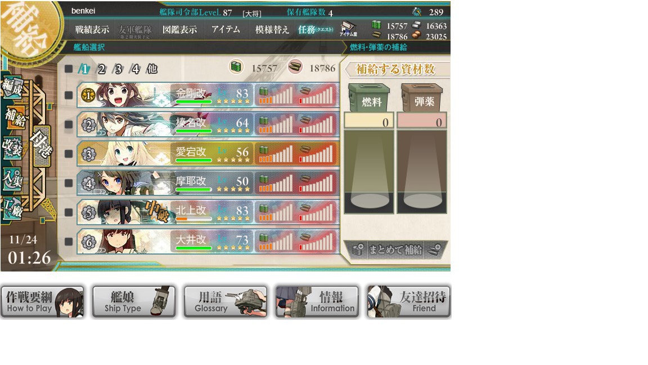This screenshot has width=648, height=365.
Task: Open the 改装 remodel side icon
Action: pyautogui.click(x=12, y=148)
